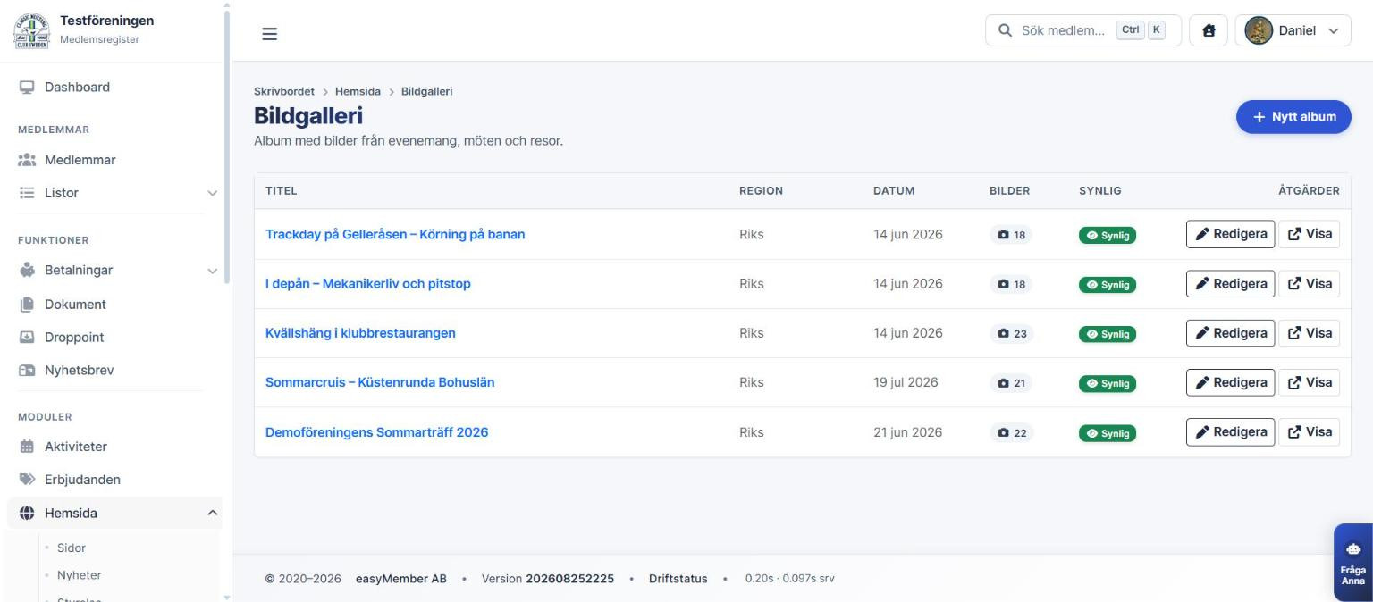Toggle Synlig badge for Trackday på Gelleråsen
1373x602 pixels.
click(x=1108, y=236)
